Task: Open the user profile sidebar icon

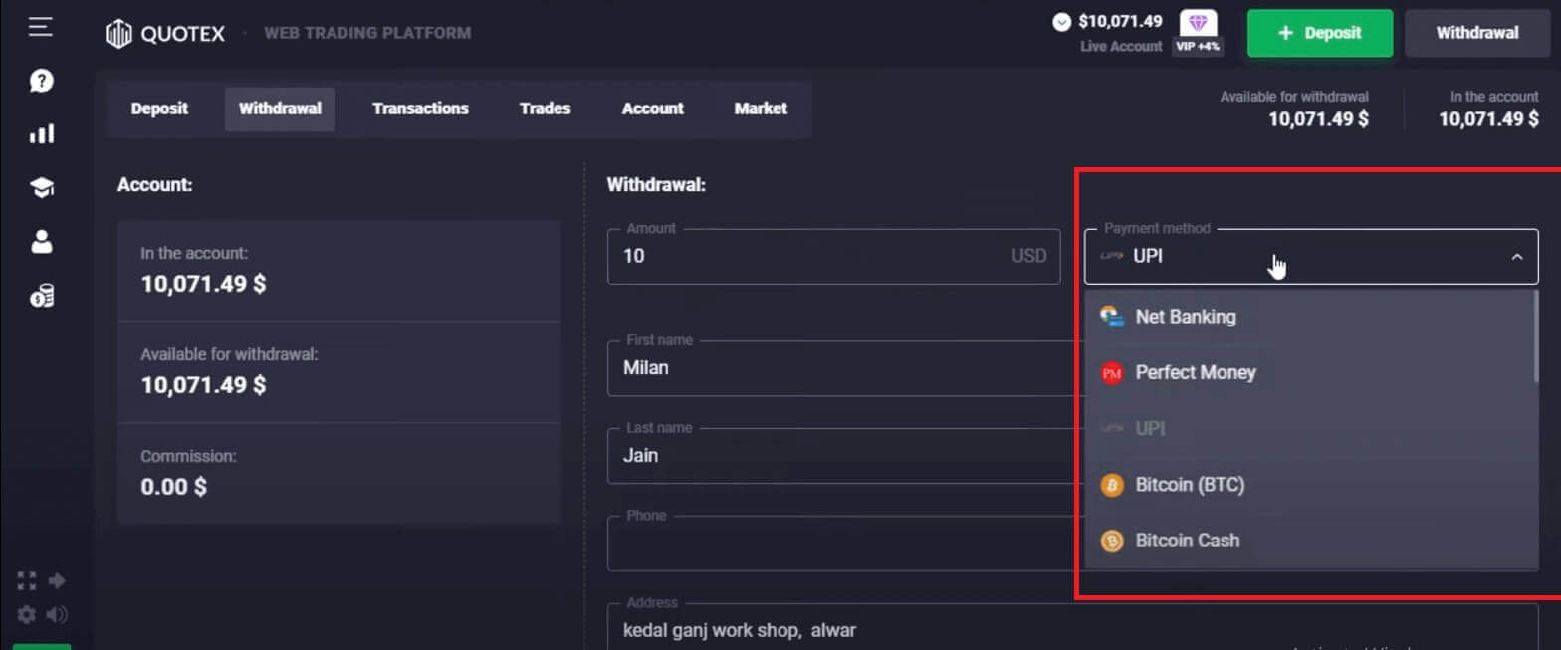Action: tap(42, 241)
